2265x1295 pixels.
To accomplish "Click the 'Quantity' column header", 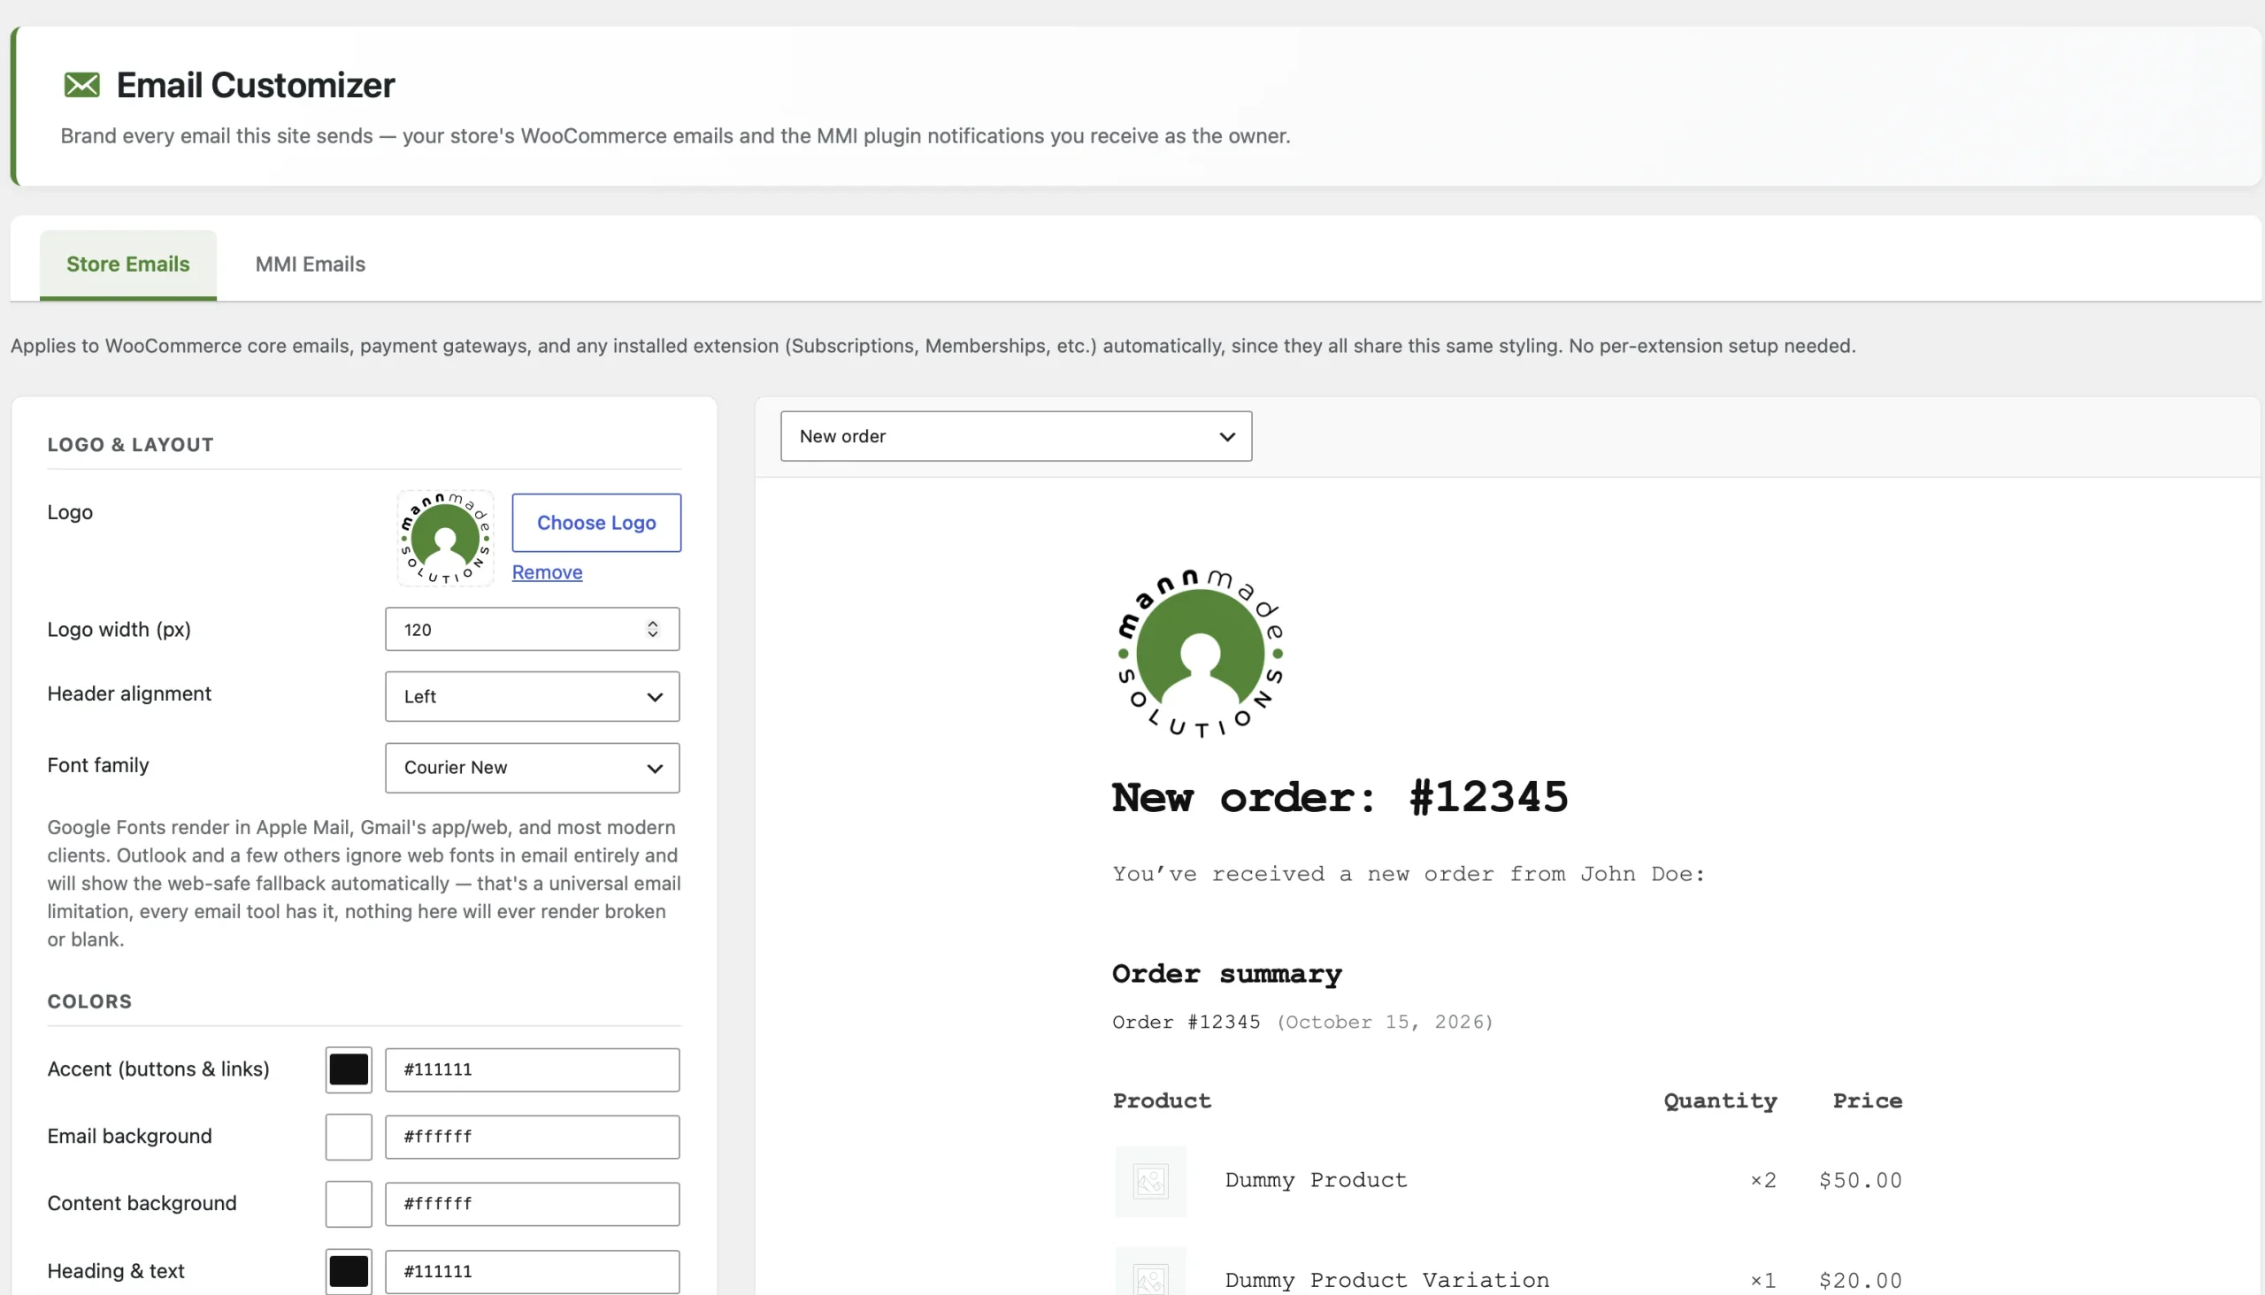I will (x=1720, y=1101).
